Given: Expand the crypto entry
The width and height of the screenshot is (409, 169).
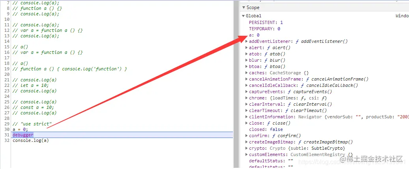Looking at the screenshot, I should coord(247,148).
